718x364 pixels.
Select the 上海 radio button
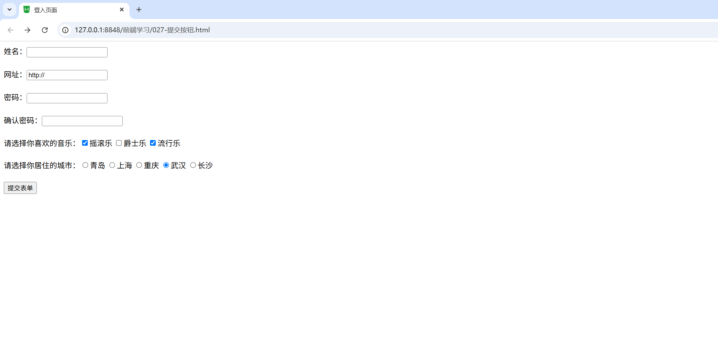coord(112,165)
